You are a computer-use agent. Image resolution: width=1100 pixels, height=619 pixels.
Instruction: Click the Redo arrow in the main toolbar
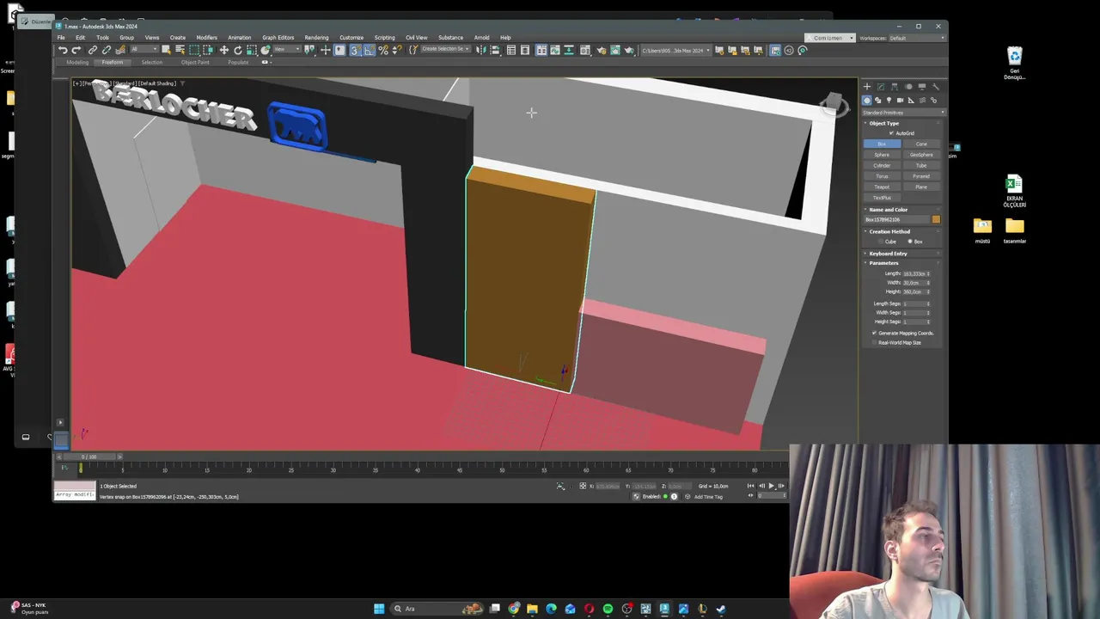(76, 50)
